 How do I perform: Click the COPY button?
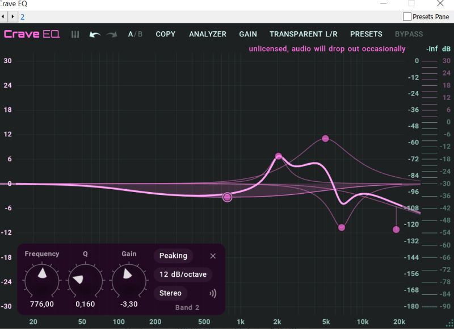(165, 34)
